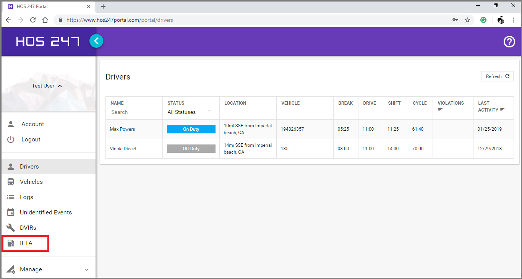Open the All Statuses dropdown
Image resolution: width=522 pixels, height=279 pixels.
[191, 112]
